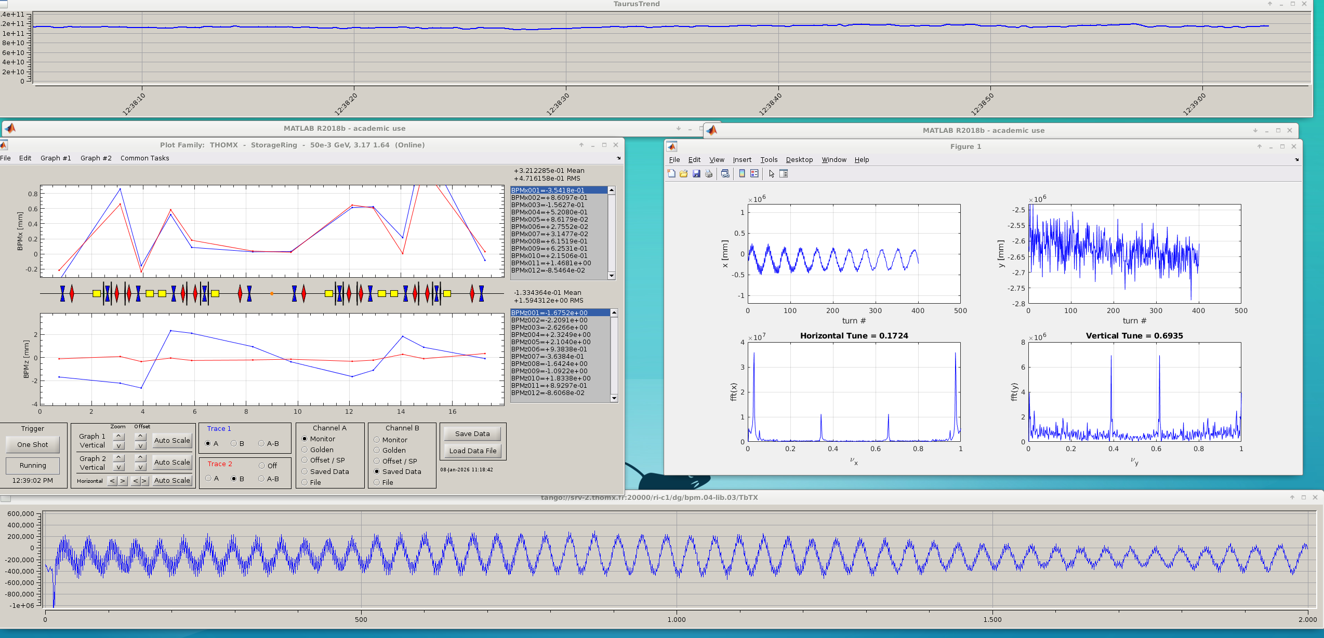This screenshot has height=638, width=1324.
Task: Open the Common Tasks menu
Action: tap(144, 158)
